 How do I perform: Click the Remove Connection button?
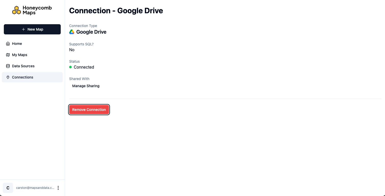point(89,110)
